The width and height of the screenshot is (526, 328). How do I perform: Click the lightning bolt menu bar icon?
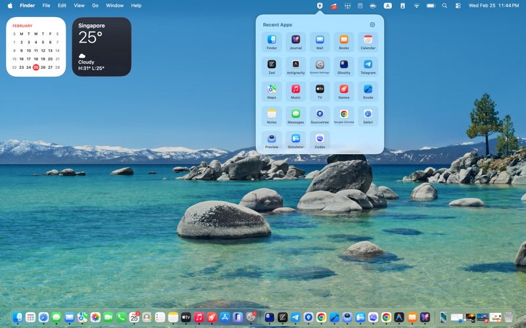320,5
